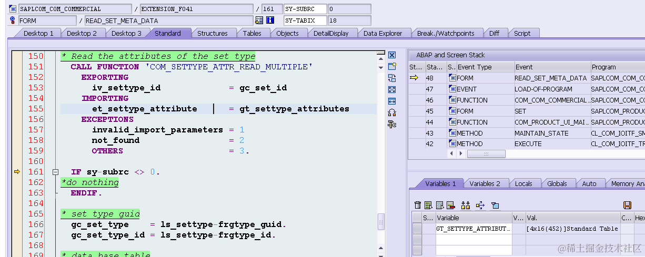Viewport: 645px width, 257px height.
Task: Click the breakpoint margin at line 155
Action: coord(17,109)
